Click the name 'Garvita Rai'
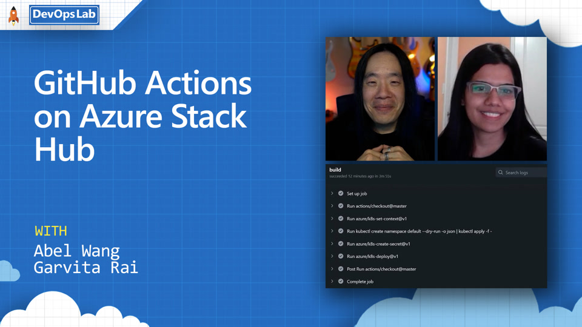 86,267
